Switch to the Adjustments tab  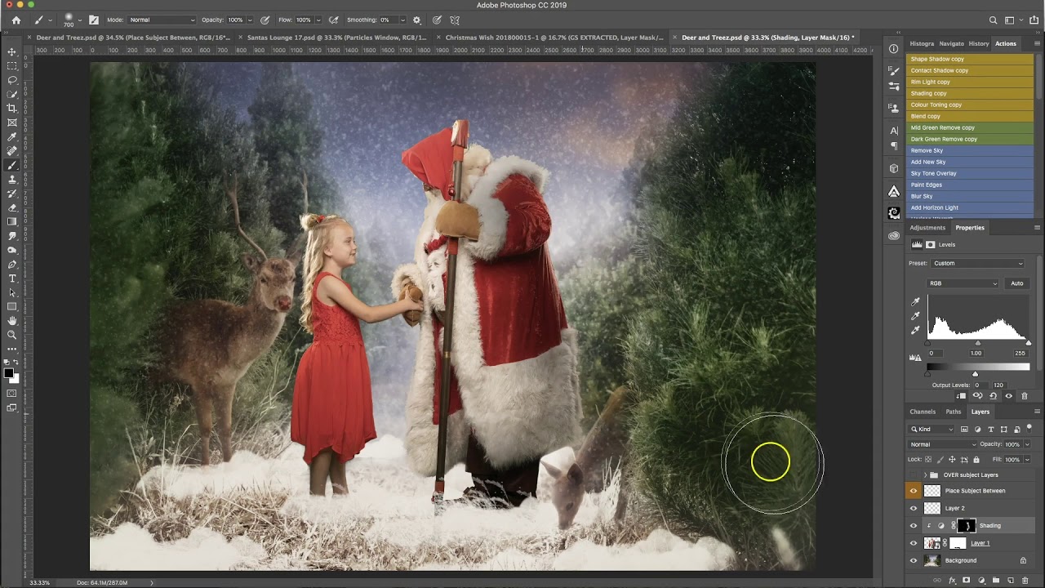tap(927, 228)
